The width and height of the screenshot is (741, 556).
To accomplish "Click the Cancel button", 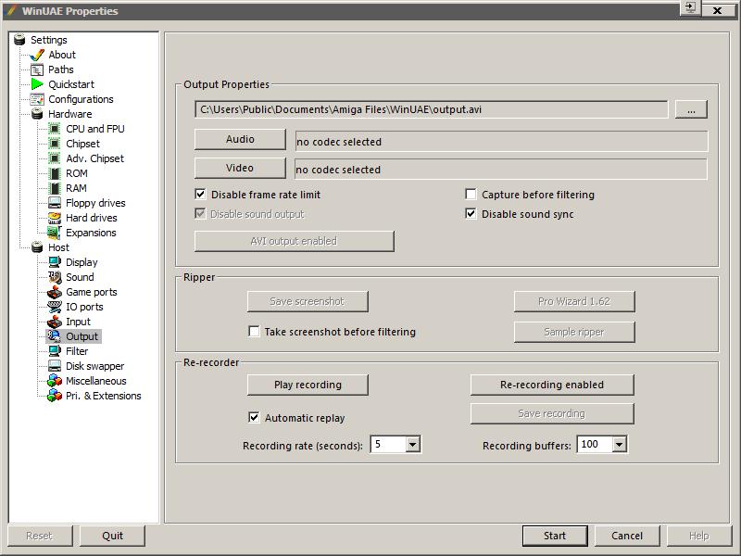I will pyautogui.click(x=627, y=536).
